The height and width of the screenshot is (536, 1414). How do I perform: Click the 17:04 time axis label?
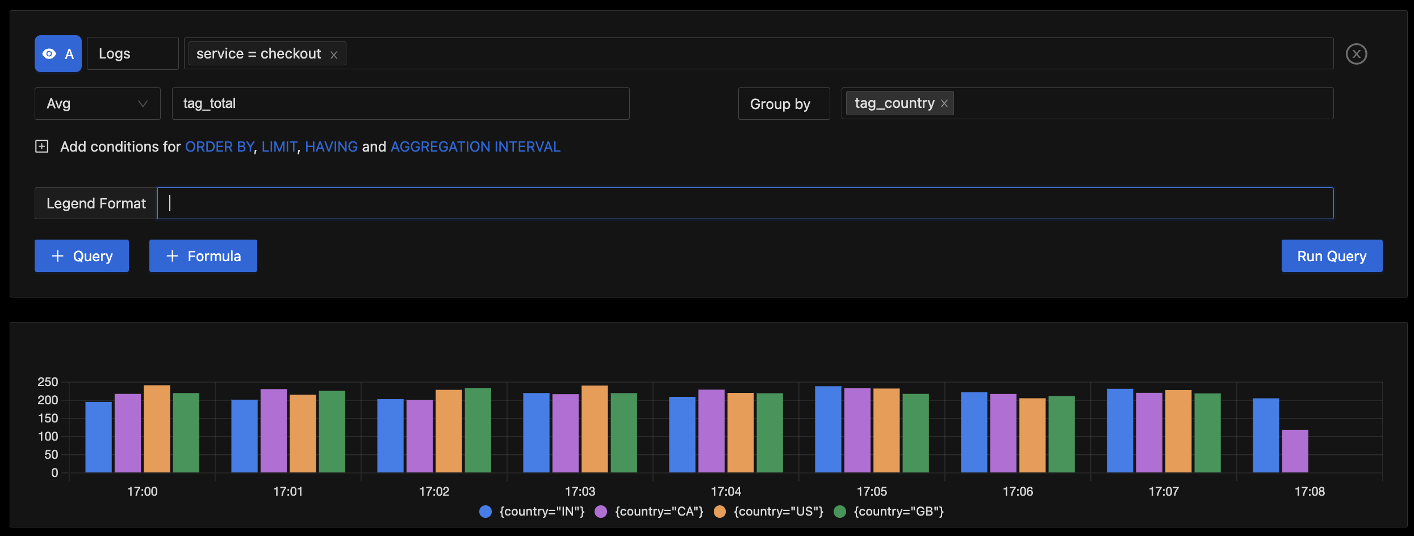click(726, 492)
